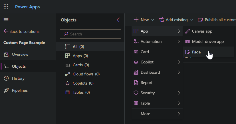This screenshot has height=124, width=236.
Task: Click the Card icon in New menu
Action: coord(136,52)
